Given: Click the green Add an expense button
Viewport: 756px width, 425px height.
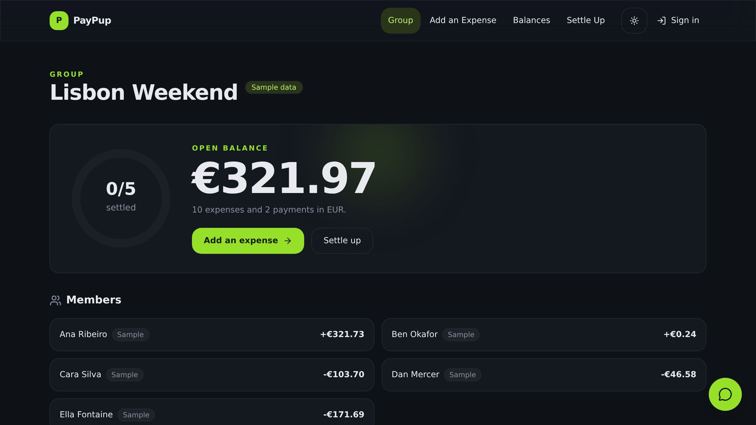Looking at the screenshot, I should 248,241.
